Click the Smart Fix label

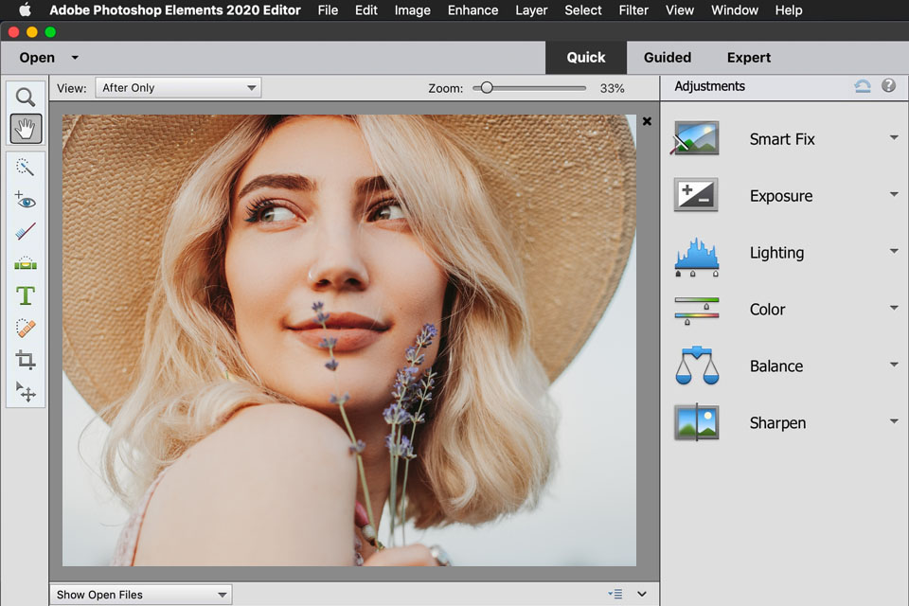click(x=782, y=139)
